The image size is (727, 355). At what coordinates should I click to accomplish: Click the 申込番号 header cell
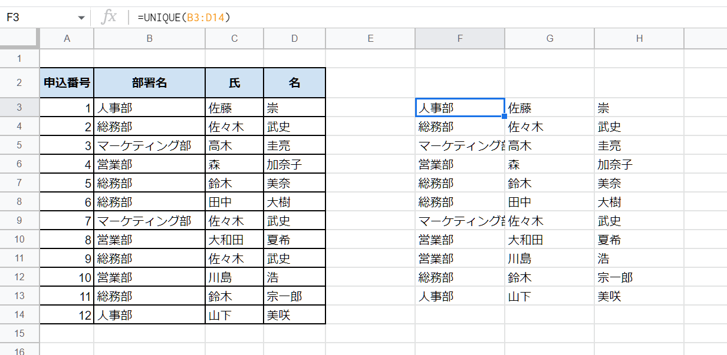click(x=67, y=82)
